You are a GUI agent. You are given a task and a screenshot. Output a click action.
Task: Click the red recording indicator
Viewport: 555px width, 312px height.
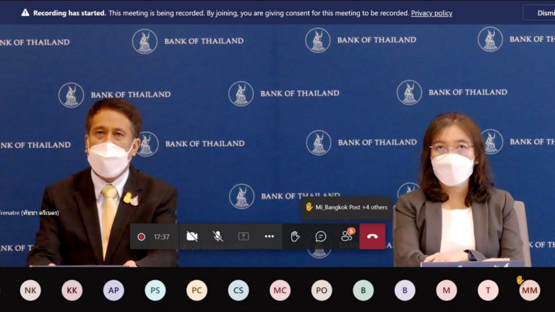141,237
